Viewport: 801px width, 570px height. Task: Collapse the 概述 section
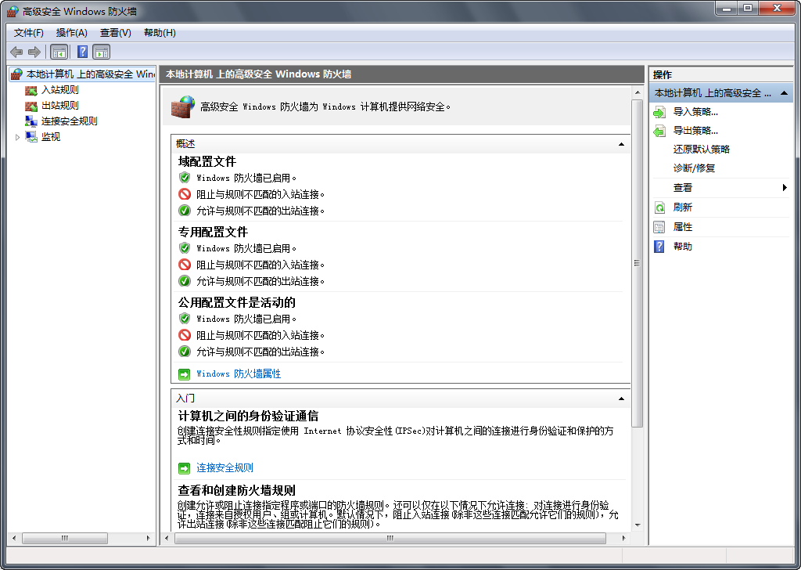point(621,144)
